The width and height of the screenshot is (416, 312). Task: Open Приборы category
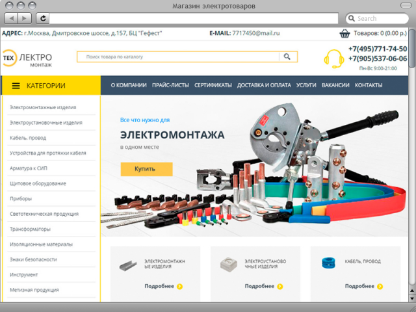pos(21,199)
